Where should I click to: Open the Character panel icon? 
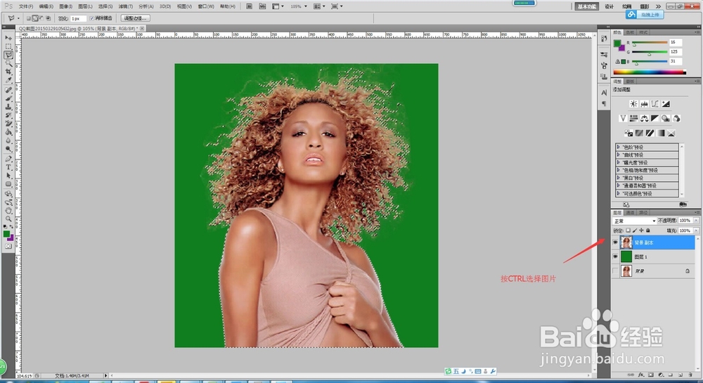tap(604, 93)
